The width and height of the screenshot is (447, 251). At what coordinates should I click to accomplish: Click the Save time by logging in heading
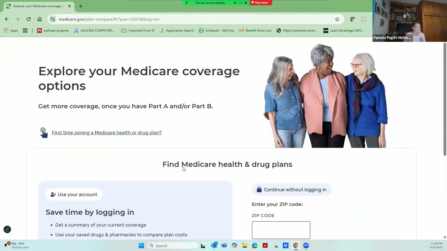[x=90, y=212]
